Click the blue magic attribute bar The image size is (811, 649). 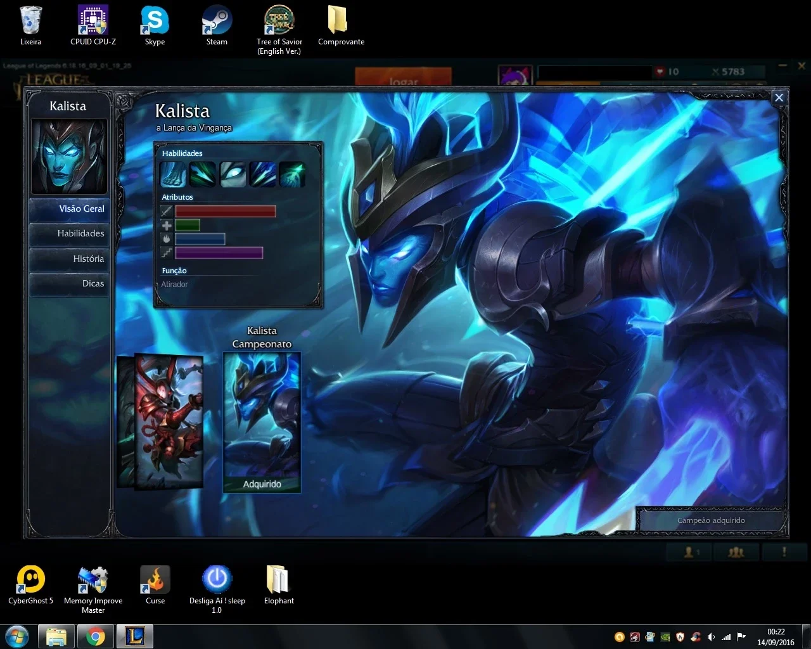[x=200, y=239]
